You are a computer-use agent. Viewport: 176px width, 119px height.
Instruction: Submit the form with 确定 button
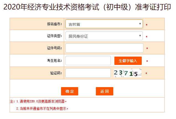point(70,91)
